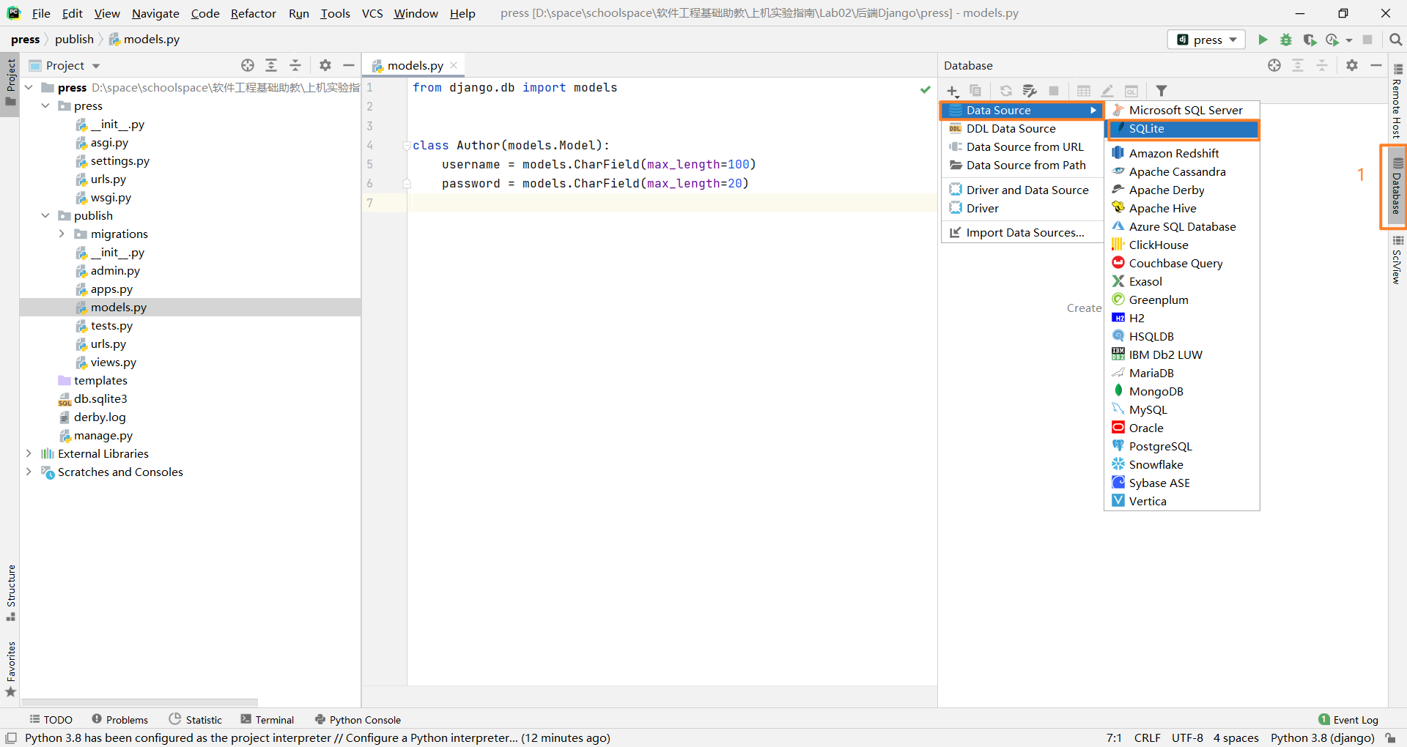The image size is (1407, 747).
Task: Expand External Libraries node
Action: 29,453
